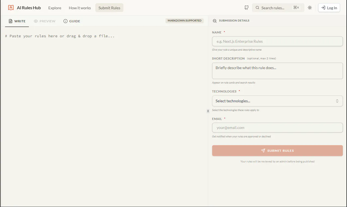Click the AI Rules Hub title text

point(29,8)
